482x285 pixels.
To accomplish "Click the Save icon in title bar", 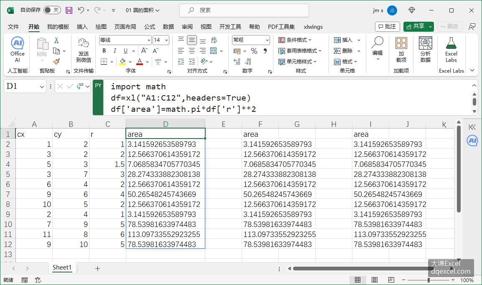I will tap(69, 10).
